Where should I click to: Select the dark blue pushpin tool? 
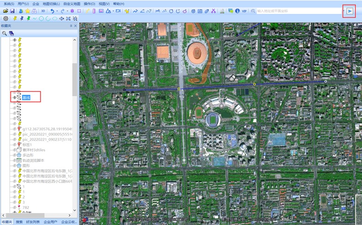point(22,18)
